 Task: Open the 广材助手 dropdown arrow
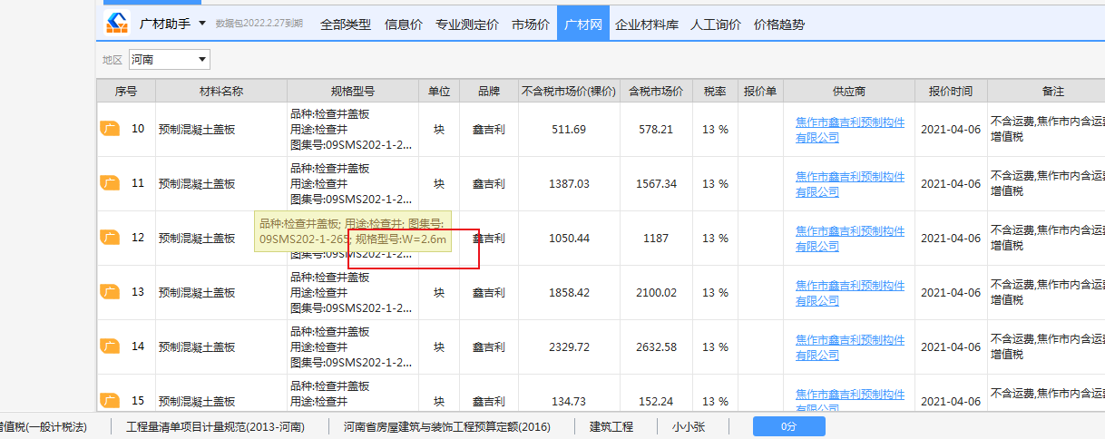click(x=201, y=23)
